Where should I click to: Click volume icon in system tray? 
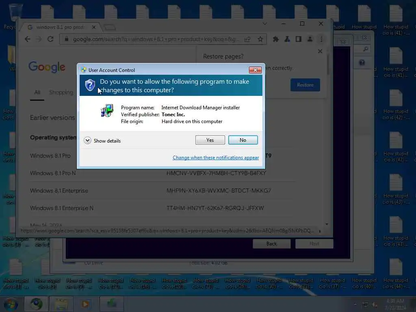click(x=374, y=305)
